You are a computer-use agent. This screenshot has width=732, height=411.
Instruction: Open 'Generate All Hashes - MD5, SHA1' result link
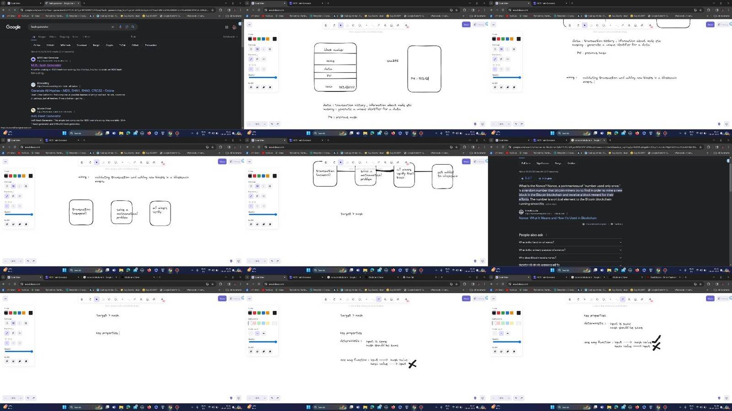(73, 91)
